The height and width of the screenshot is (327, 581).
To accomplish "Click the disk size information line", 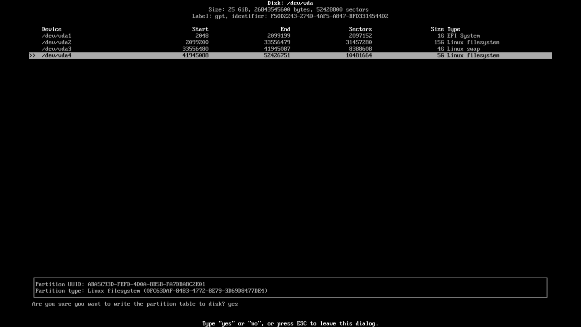I will (289, 10).
